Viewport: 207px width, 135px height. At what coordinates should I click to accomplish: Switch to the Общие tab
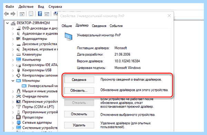pos(67,26)
